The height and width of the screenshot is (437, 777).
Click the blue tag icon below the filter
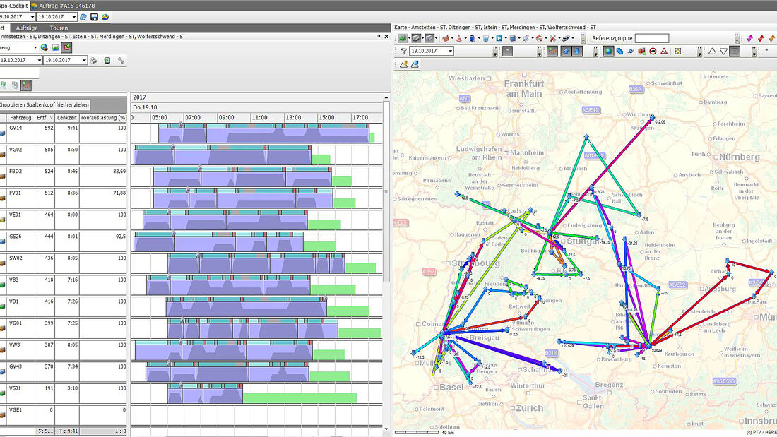coord(415,64)
